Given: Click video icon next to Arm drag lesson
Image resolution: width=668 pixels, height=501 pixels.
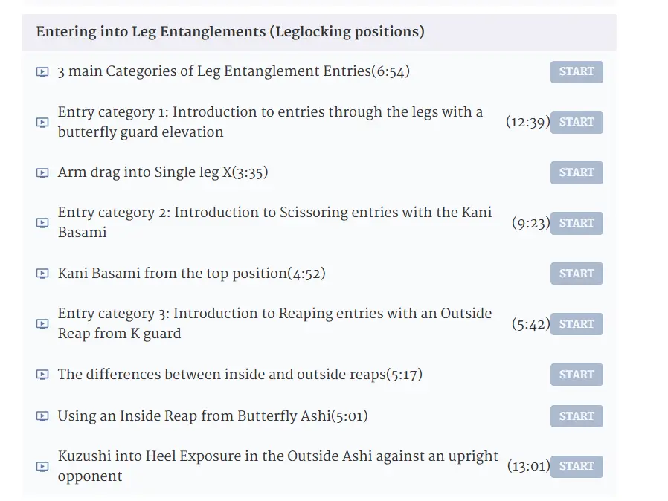Looking at the screenshot, I should pos(42,173).
